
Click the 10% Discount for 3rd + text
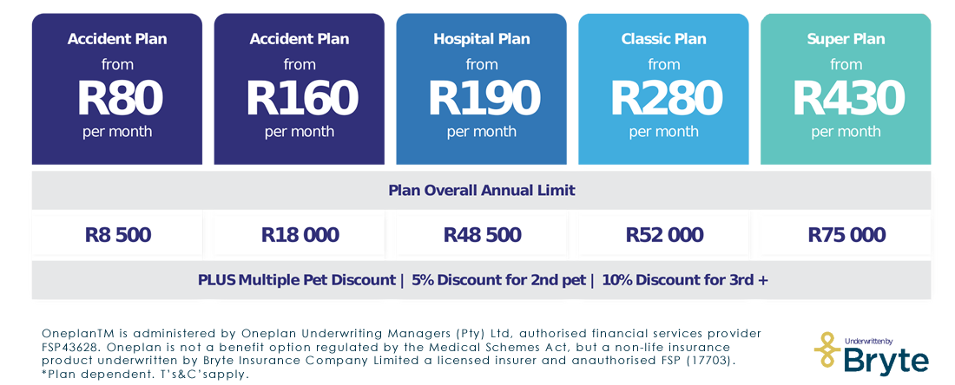[x=684, y=280]
